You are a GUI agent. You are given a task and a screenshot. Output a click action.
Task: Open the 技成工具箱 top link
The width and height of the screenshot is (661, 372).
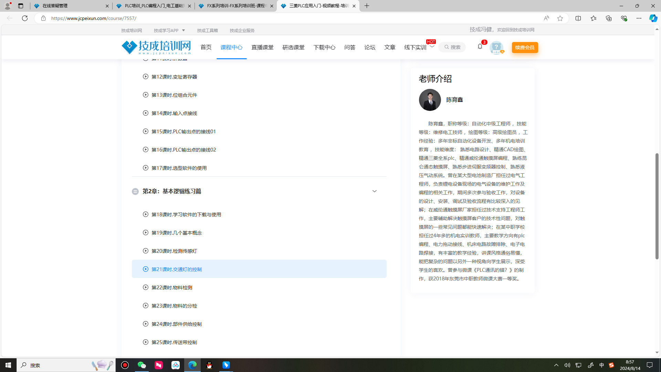[x=207, y=30]
